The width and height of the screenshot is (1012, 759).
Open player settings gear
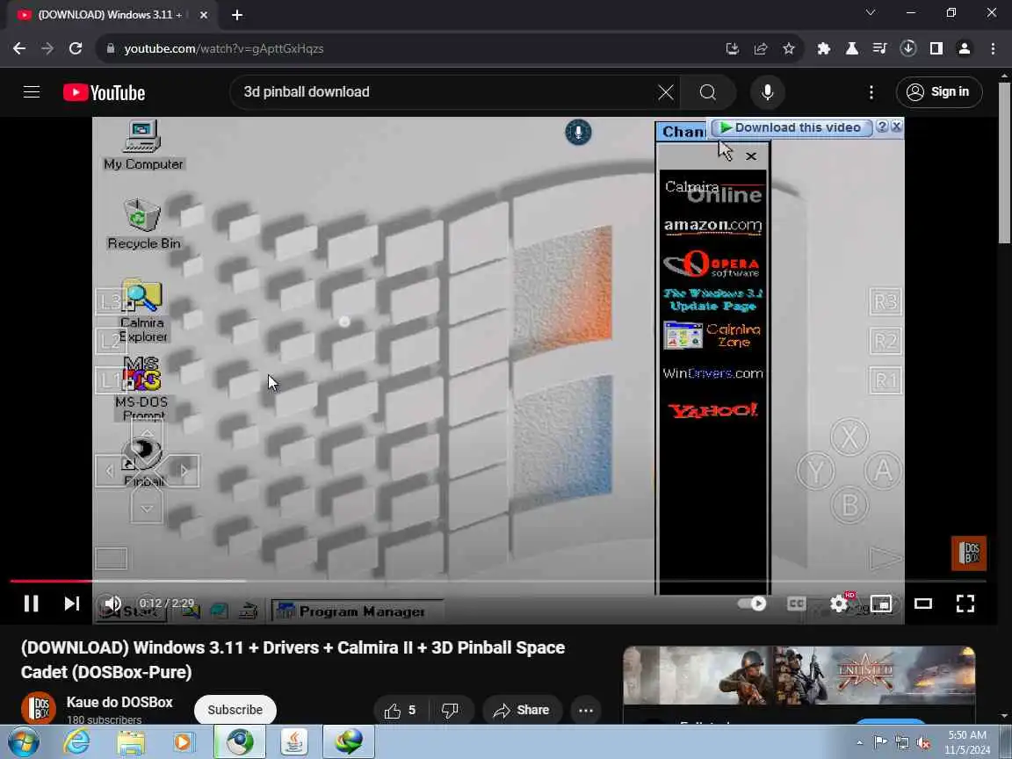click(839, 604)
